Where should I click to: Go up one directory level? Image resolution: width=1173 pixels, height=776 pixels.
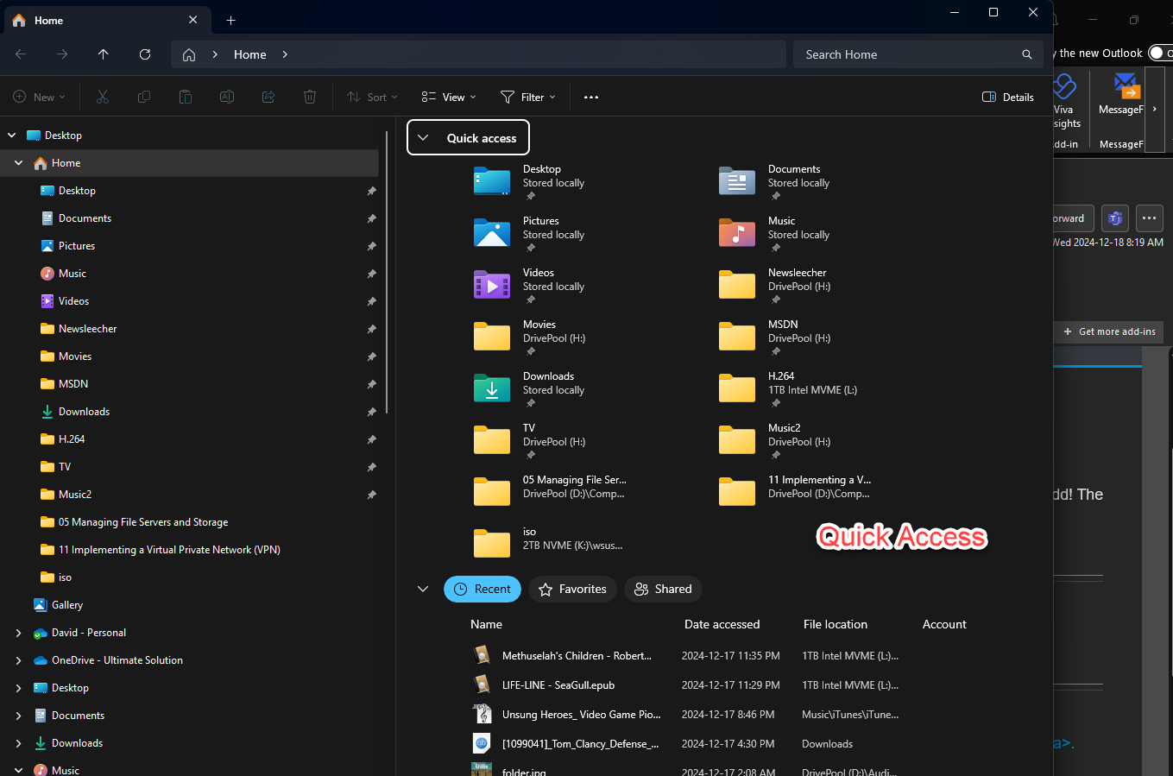point(104,54)
